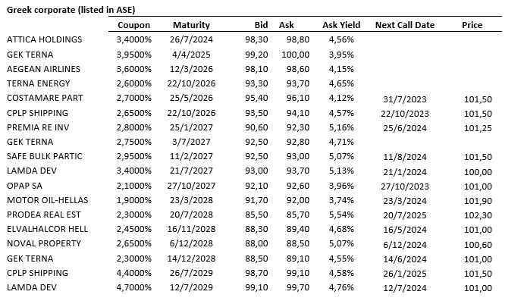Click the Price column header
The width and height of the screenshot is (524, 304).
tap(472, 25)
